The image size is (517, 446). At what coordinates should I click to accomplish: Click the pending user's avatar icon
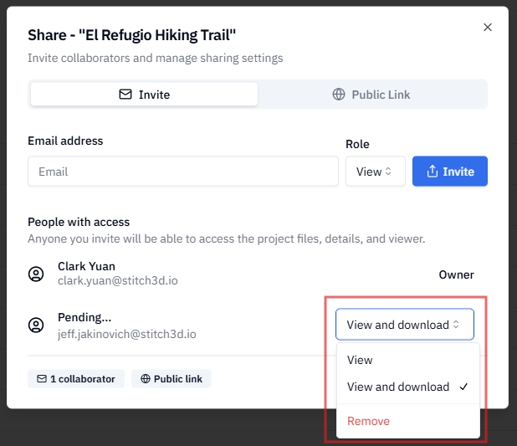click(x=36, y=326)
